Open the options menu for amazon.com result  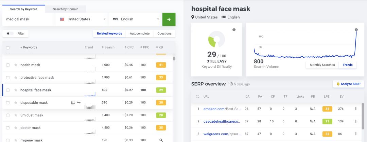pyautogui.click(x=356, y=109)
